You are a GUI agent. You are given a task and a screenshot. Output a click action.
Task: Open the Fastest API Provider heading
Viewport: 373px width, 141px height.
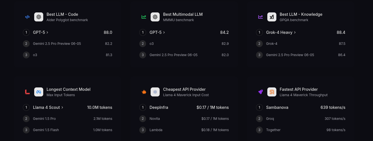(299, 89)
